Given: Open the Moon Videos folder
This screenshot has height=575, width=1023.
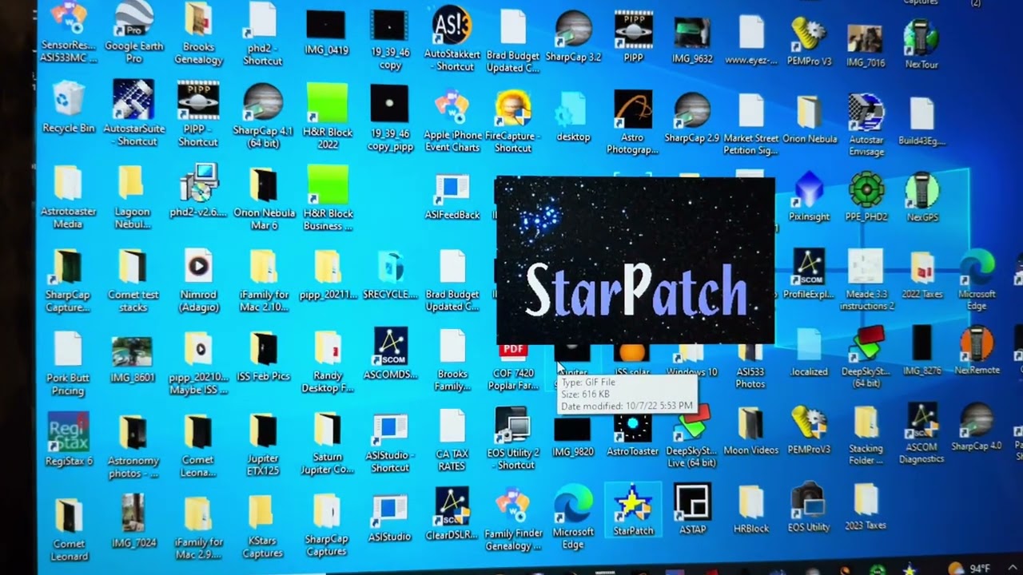Looking at the screenshot, I should click(750, 431).
